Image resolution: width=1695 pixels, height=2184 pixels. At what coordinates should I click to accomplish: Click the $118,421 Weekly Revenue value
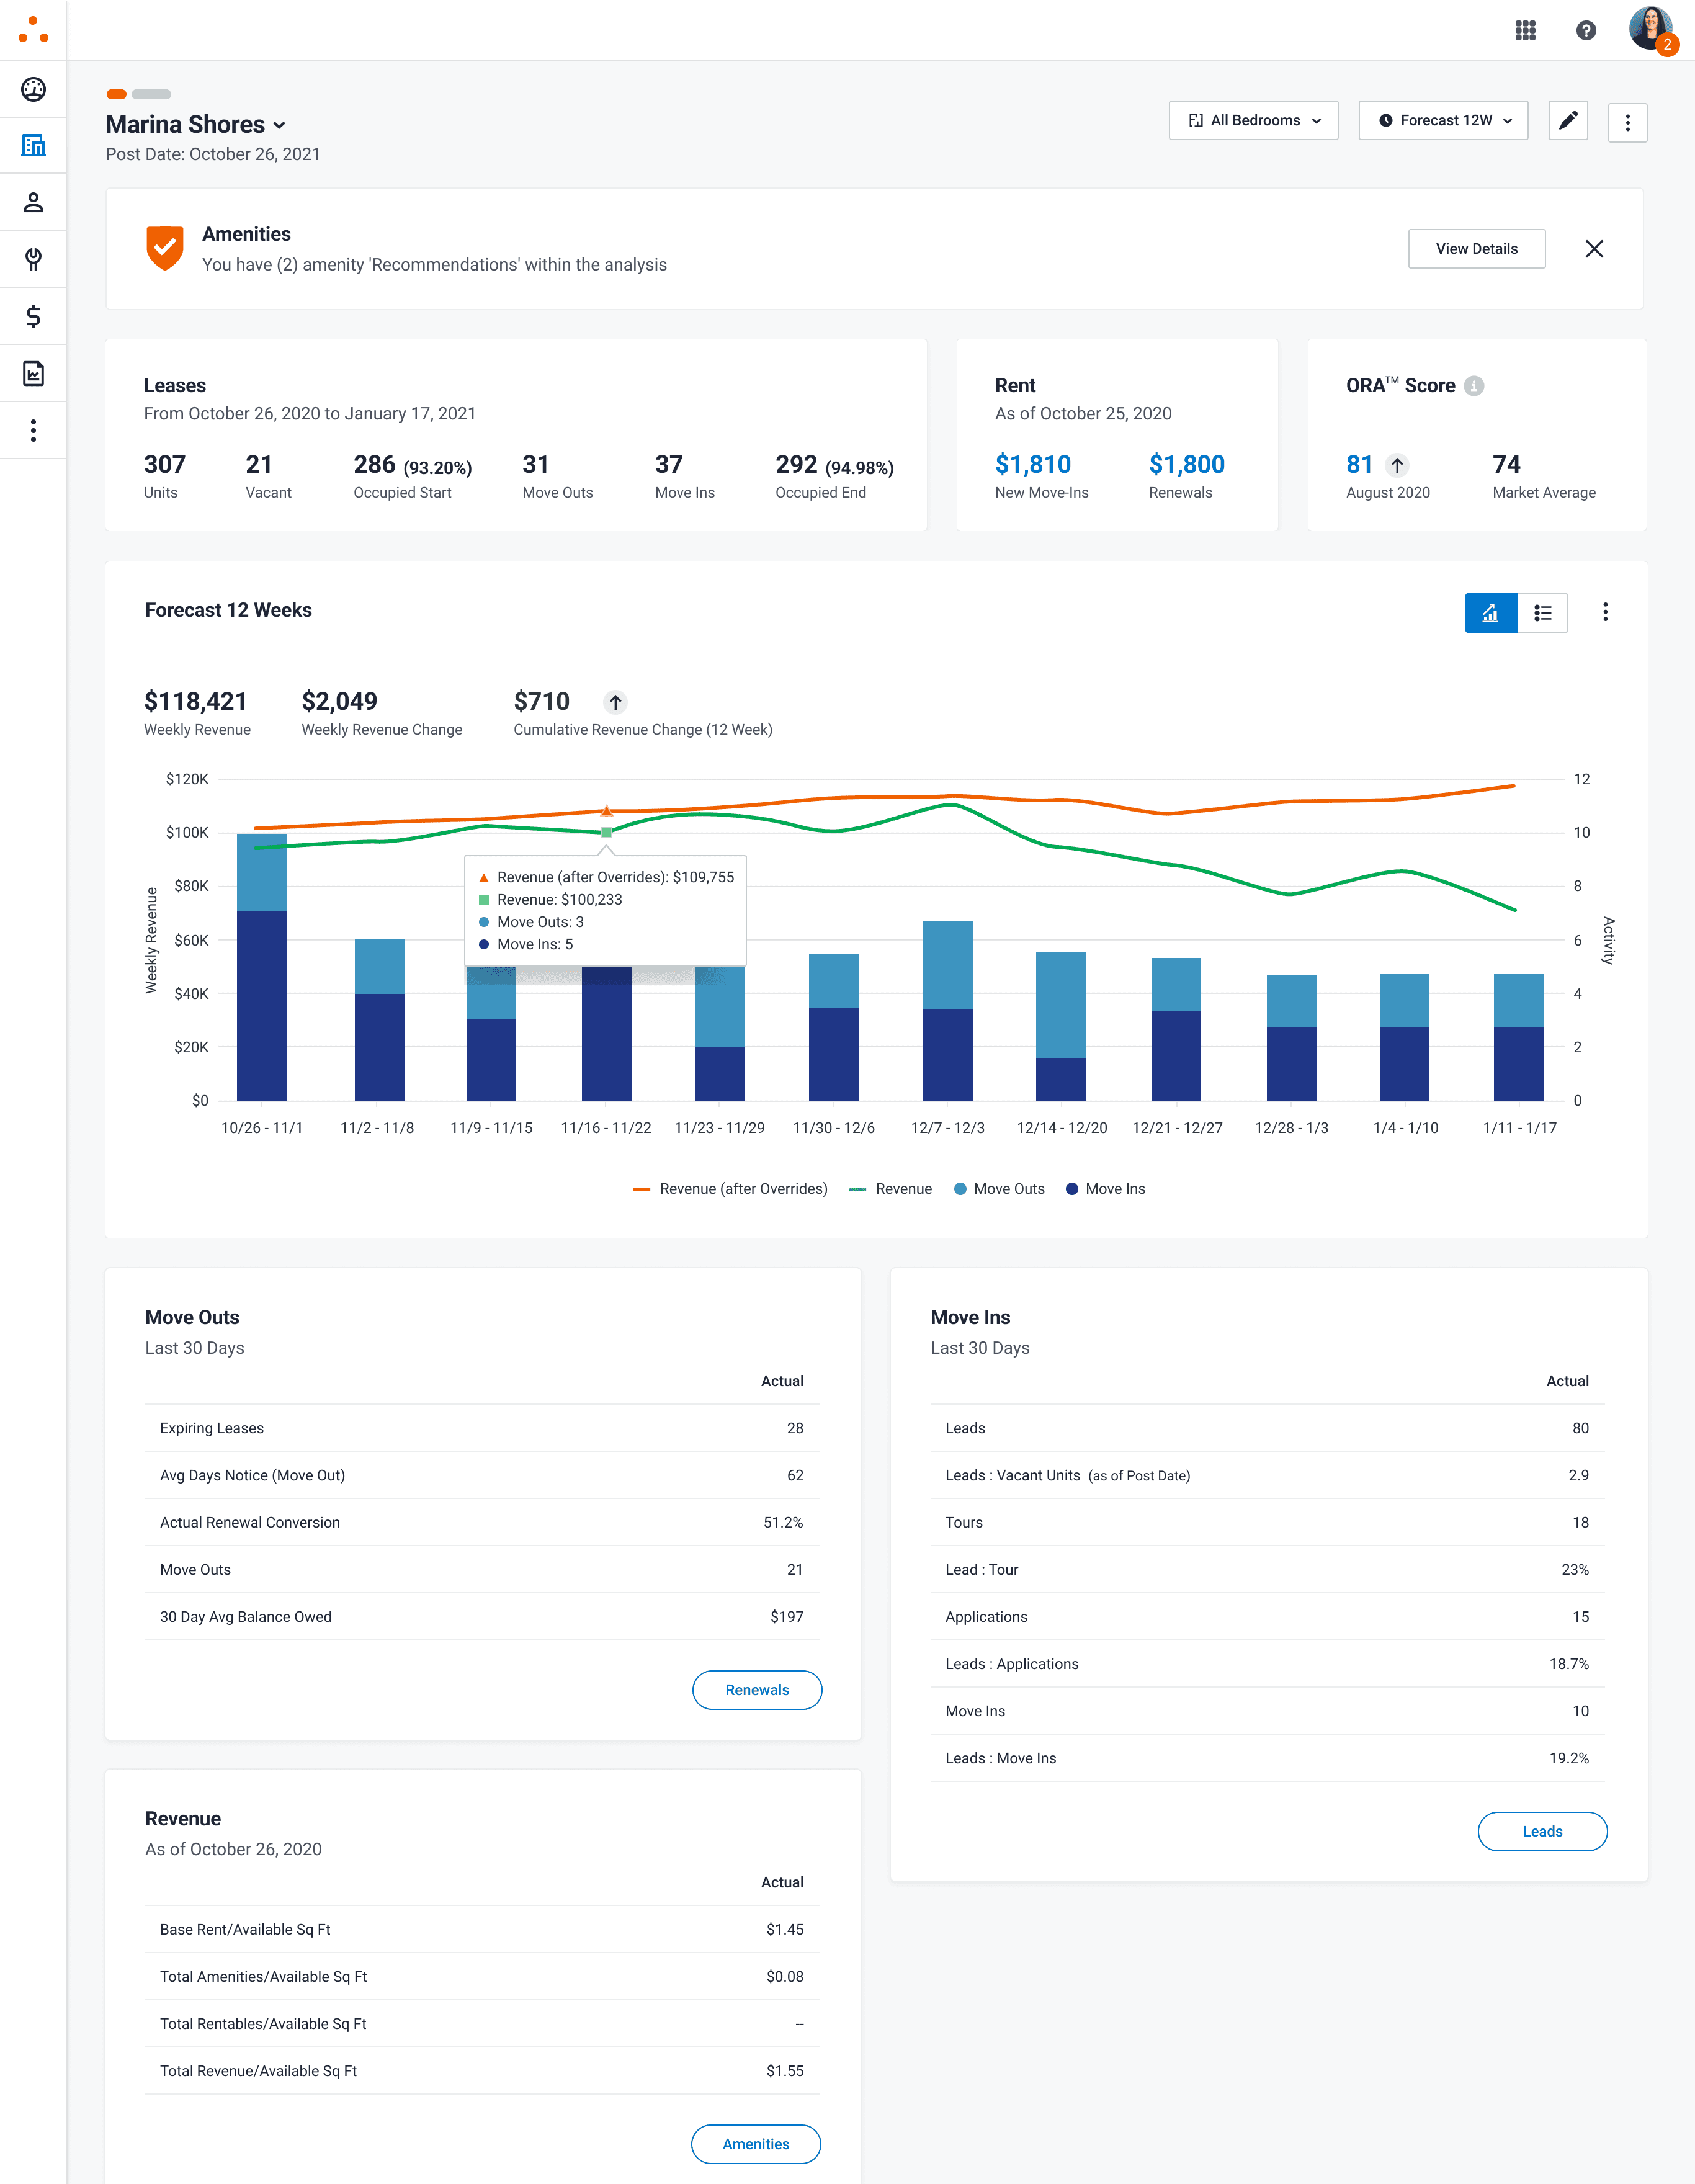point(195,702)
